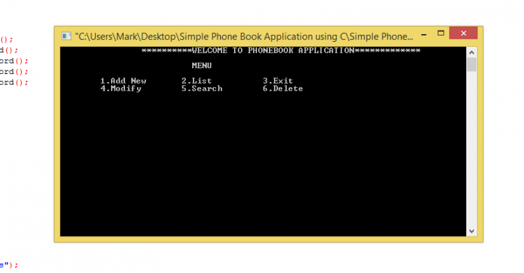Click the console scrollbar up arrow
Image resolution: width=524 pixels, height=273 pixels.
tap(472, 53)
